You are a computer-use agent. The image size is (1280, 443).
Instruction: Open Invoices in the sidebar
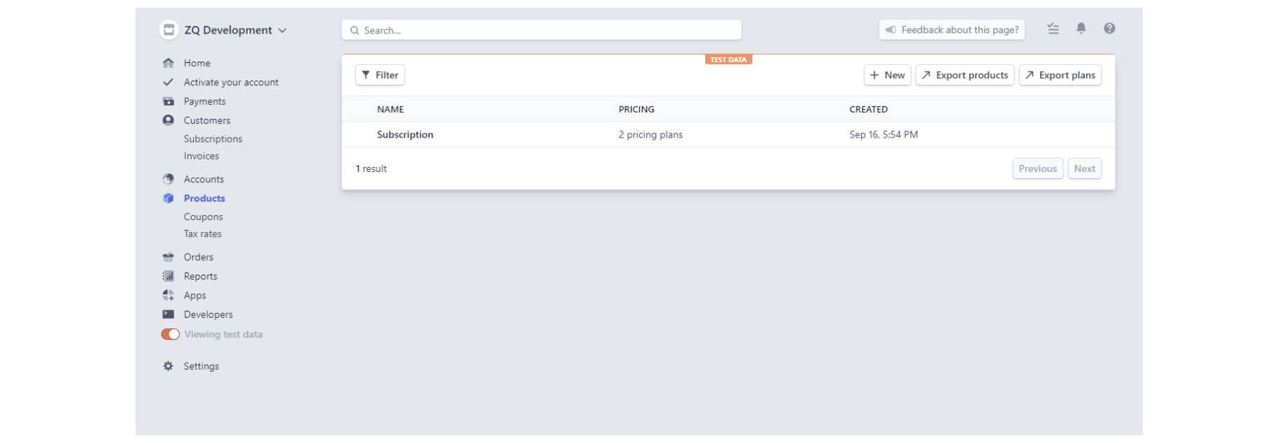click(201, 156)
